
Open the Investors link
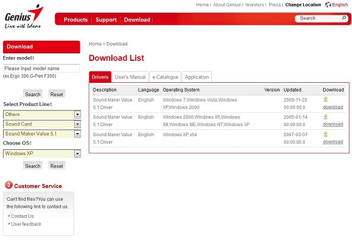tap(255, 5)
